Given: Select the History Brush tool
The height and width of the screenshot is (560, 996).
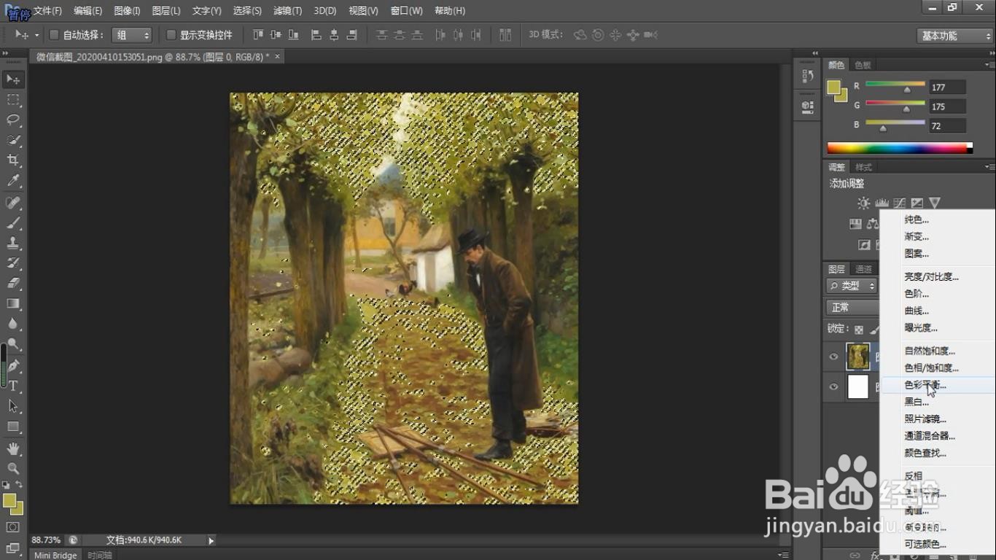Looking at the screenshot, I should coord(13,263).
